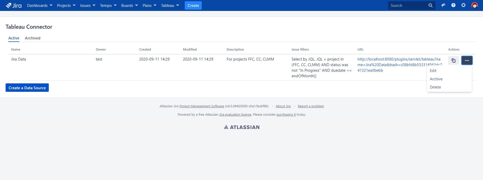Screen dimensions: 483x180
Task: Choose Archive from the actions menu
Action: (x=449, y=79)
